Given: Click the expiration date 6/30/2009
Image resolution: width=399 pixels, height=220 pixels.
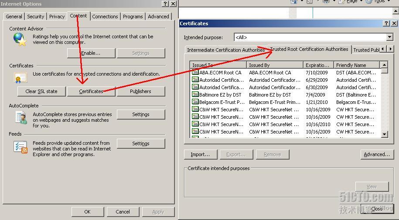Looking at the screenshot, I should pos(317,87).
